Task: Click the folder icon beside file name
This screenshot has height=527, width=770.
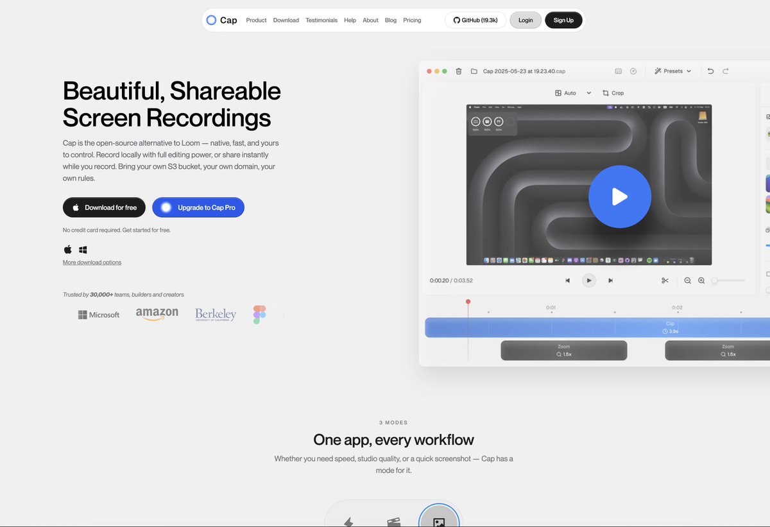Action: (474, 71)
